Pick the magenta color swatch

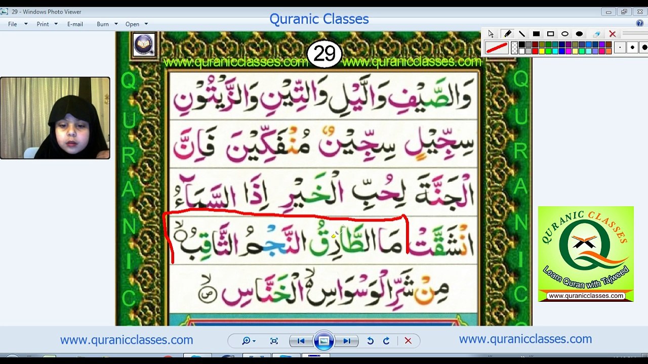[x=568, y=51]
